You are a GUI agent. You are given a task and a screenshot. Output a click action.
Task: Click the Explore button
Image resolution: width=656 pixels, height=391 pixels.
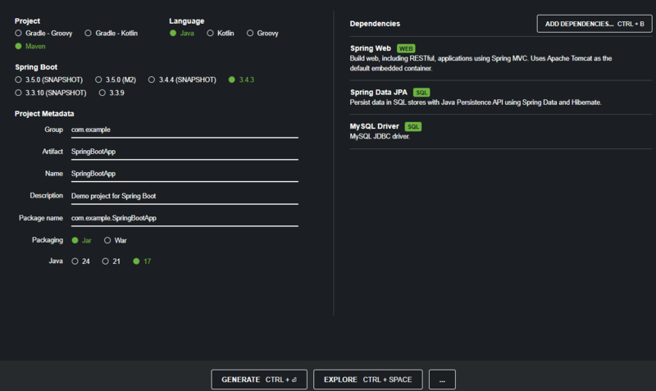(x=367, y=380)
